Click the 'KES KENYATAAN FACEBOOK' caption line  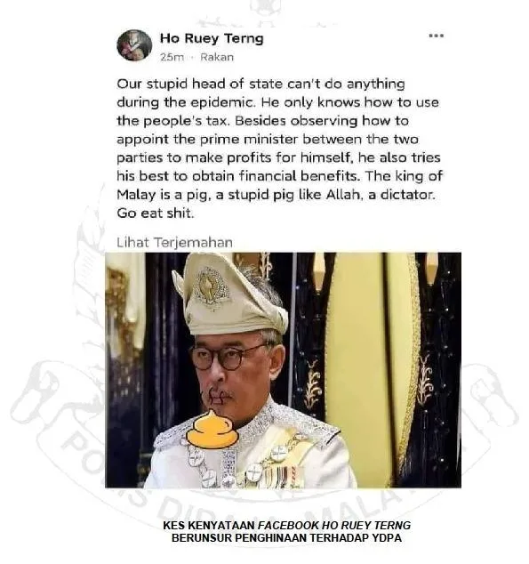287,525
